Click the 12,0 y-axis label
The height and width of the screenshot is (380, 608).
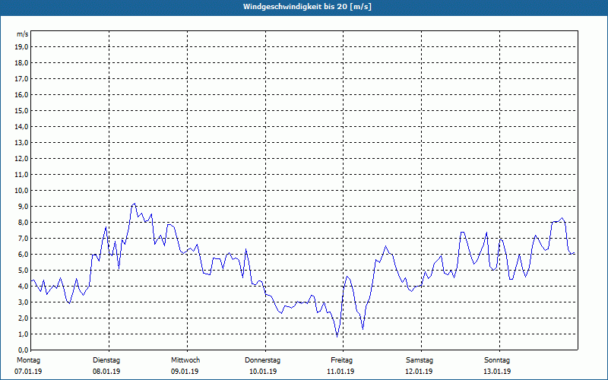coord(21,159)
